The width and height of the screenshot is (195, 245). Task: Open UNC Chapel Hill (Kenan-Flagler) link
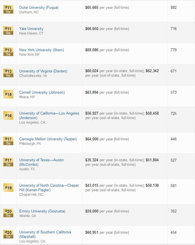pyautogui.click(x=49, y=188)
